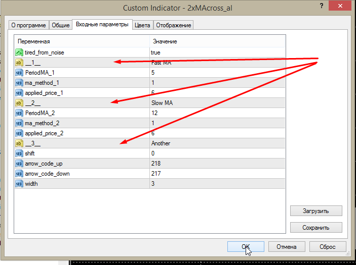This screenshot has width=356, height=265.
Task: Click the 123 icon next to PeriodMA_2
Action: [19, 113]
